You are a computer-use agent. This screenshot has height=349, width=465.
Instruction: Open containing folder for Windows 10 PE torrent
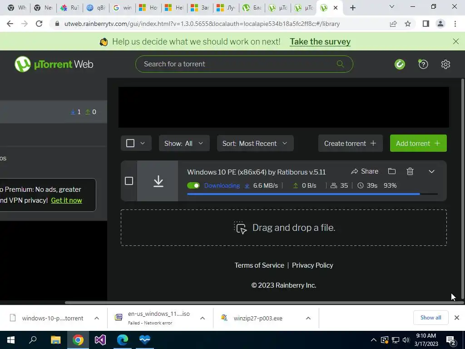point(392,171)
